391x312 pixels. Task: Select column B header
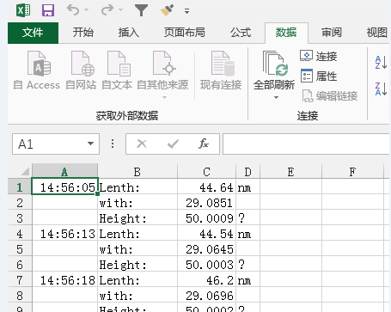click(x=137, y=172)
